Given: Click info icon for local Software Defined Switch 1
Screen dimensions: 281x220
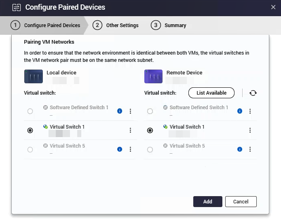Looking at the screenshot, I should click(x=120, y=111).
